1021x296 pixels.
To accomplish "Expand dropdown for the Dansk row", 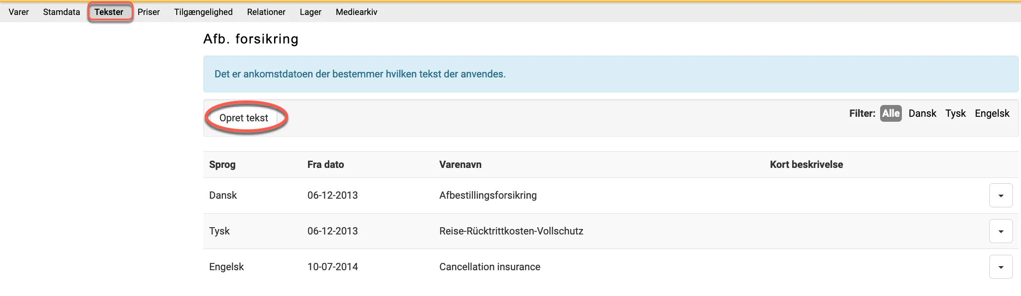I will [1001, 196].
